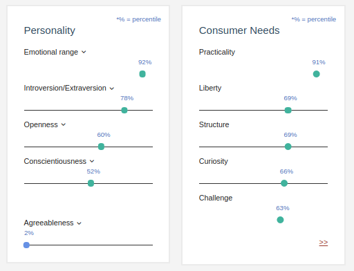This screenshot has width=354, height=271.
Task: Click the Conscientiousness 52% slider dot
Action: 91,183
